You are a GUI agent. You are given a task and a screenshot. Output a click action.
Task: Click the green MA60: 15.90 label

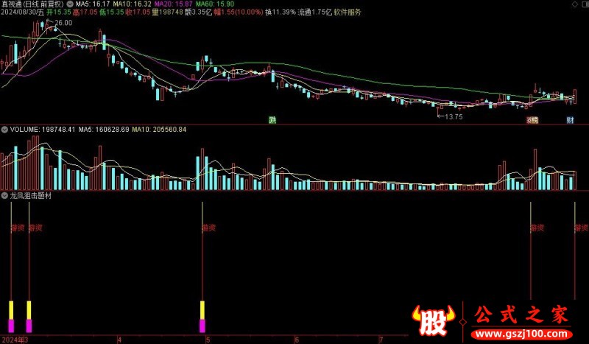(x=215, y=4)
